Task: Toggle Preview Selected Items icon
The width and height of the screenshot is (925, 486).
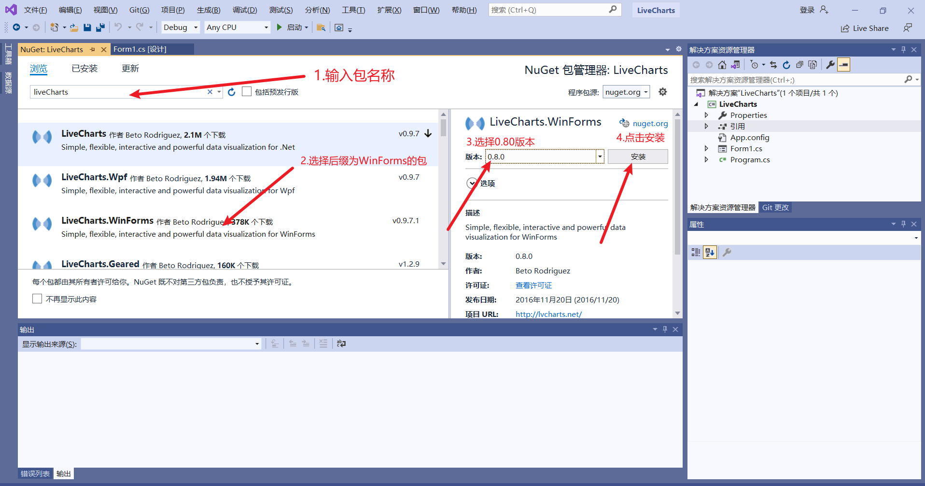Action: (x=843, y=65)
